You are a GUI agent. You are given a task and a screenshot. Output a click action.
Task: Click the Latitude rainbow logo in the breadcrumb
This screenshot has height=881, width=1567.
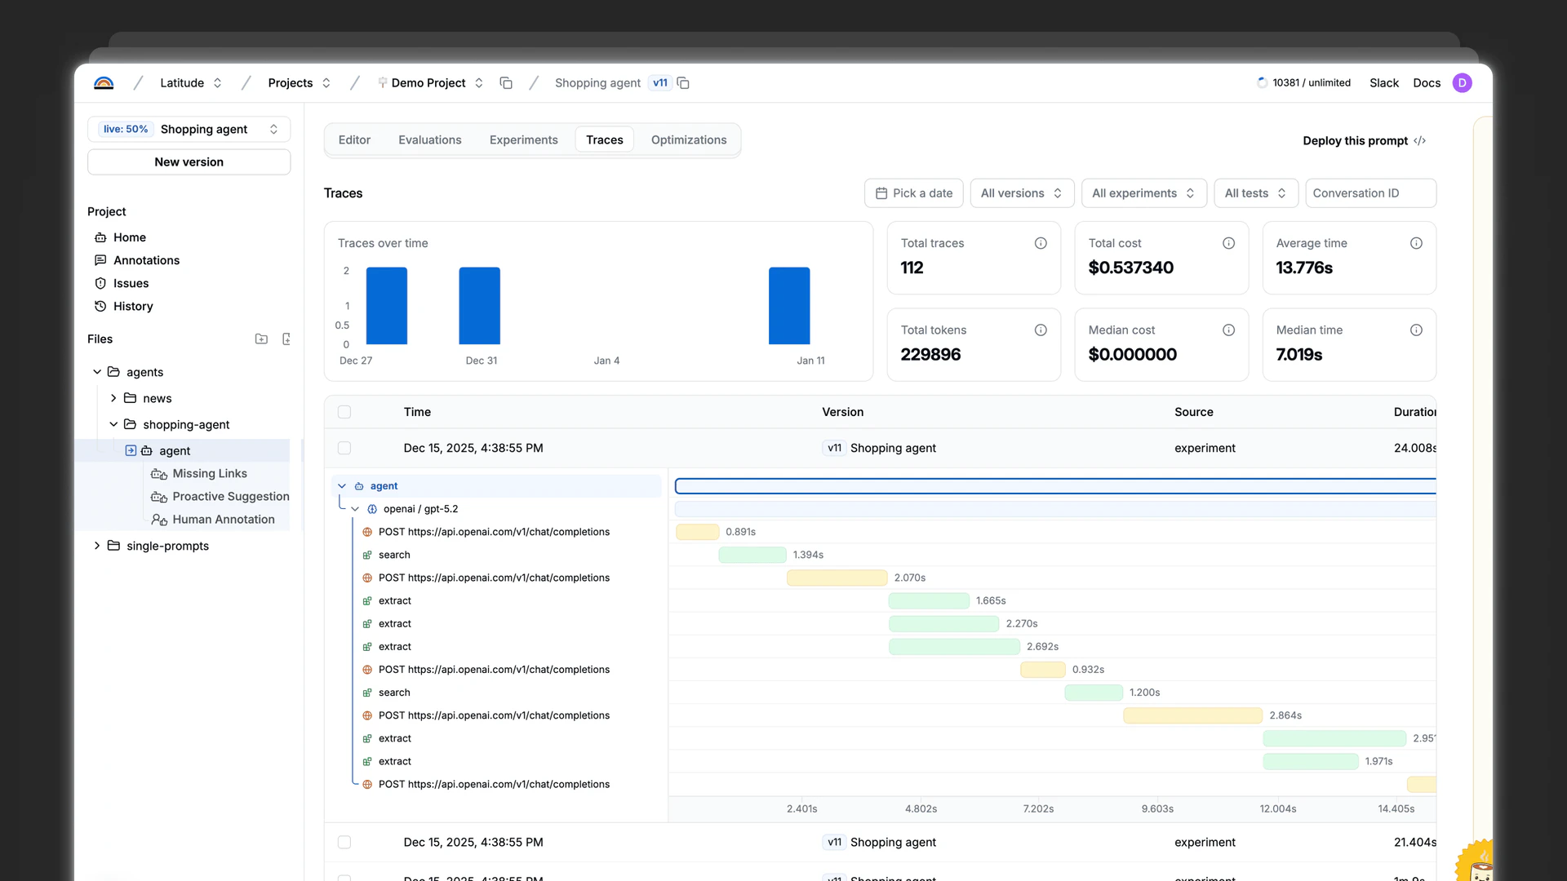[104, 82]
